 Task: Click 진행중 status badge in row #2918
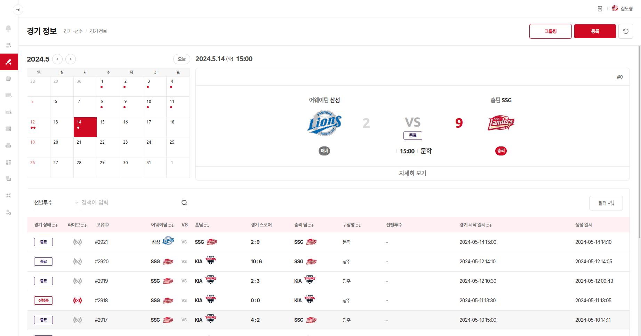point(43,301)
